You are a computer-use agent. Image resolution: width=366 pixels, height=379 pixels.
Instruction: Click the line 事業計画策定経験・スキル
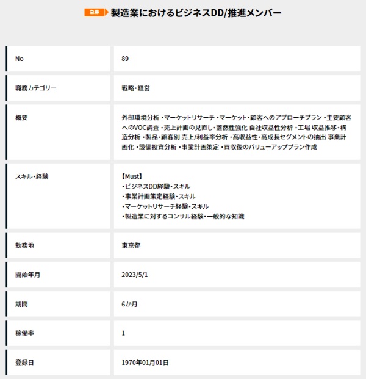[159, 197]
